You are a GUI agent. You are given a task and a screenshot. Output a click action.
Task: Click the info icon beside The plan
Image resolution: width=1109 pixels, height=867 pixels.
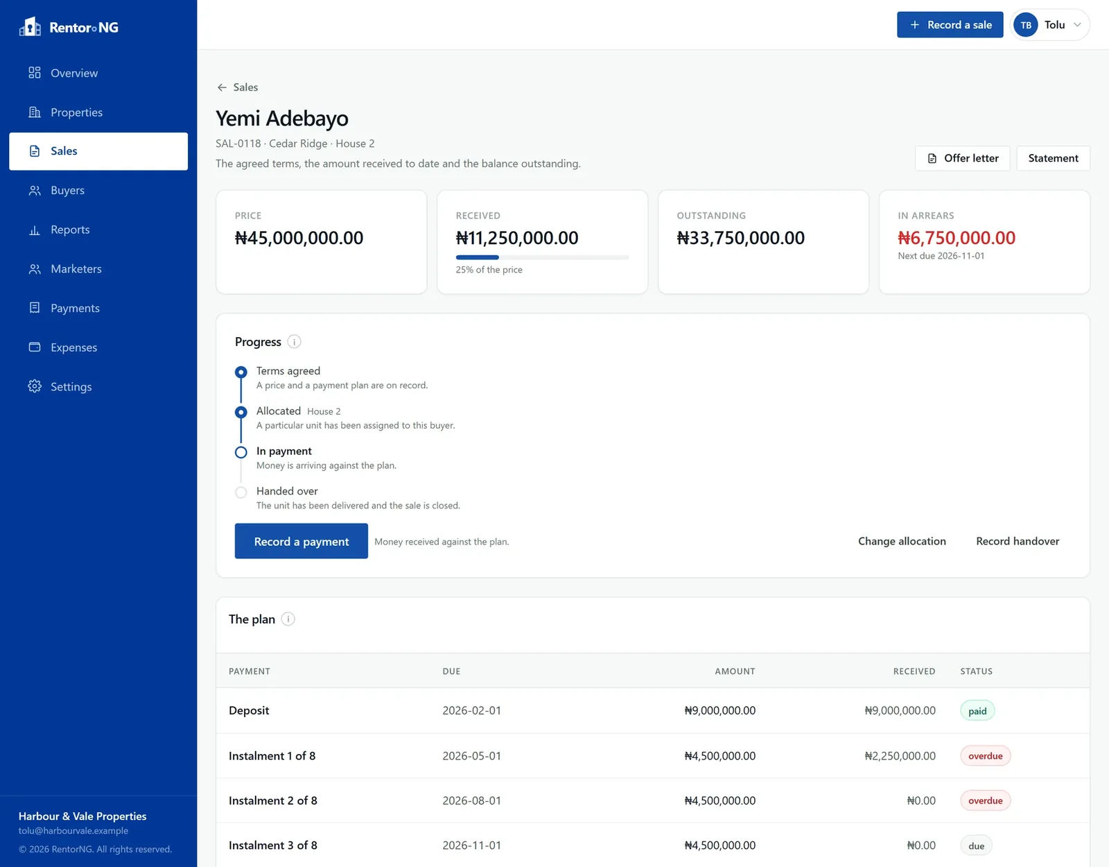click(x=288, y=619)
